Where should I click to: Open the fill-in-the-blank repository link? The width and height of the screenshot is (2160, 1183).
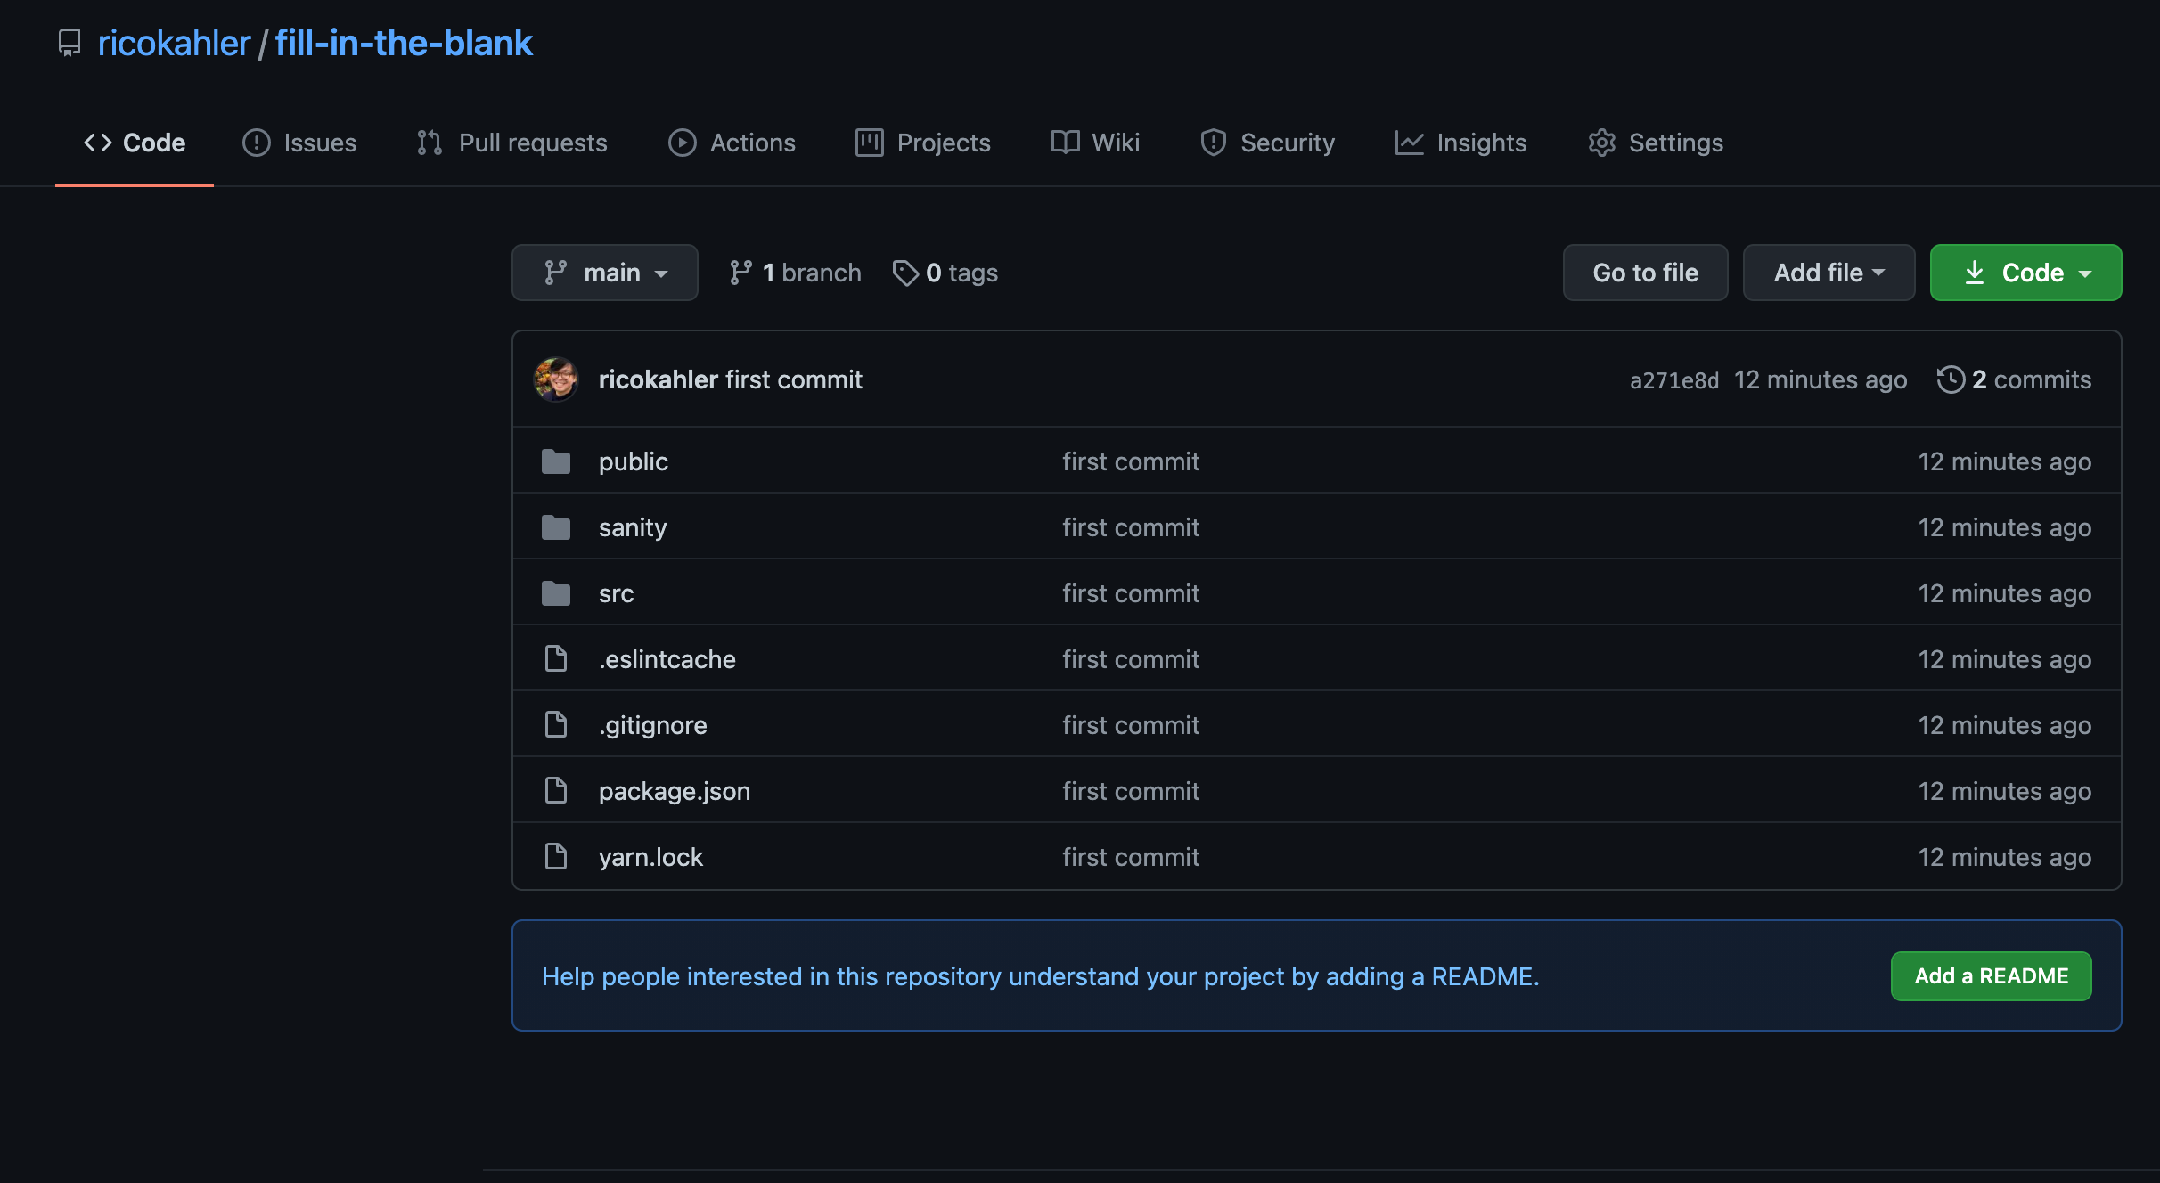tap(404, 43)
